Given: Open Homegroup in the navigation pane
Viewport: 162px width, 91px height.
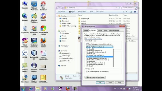Looking at the screenshot, I should pyautogui.click(x=65, y=46).
